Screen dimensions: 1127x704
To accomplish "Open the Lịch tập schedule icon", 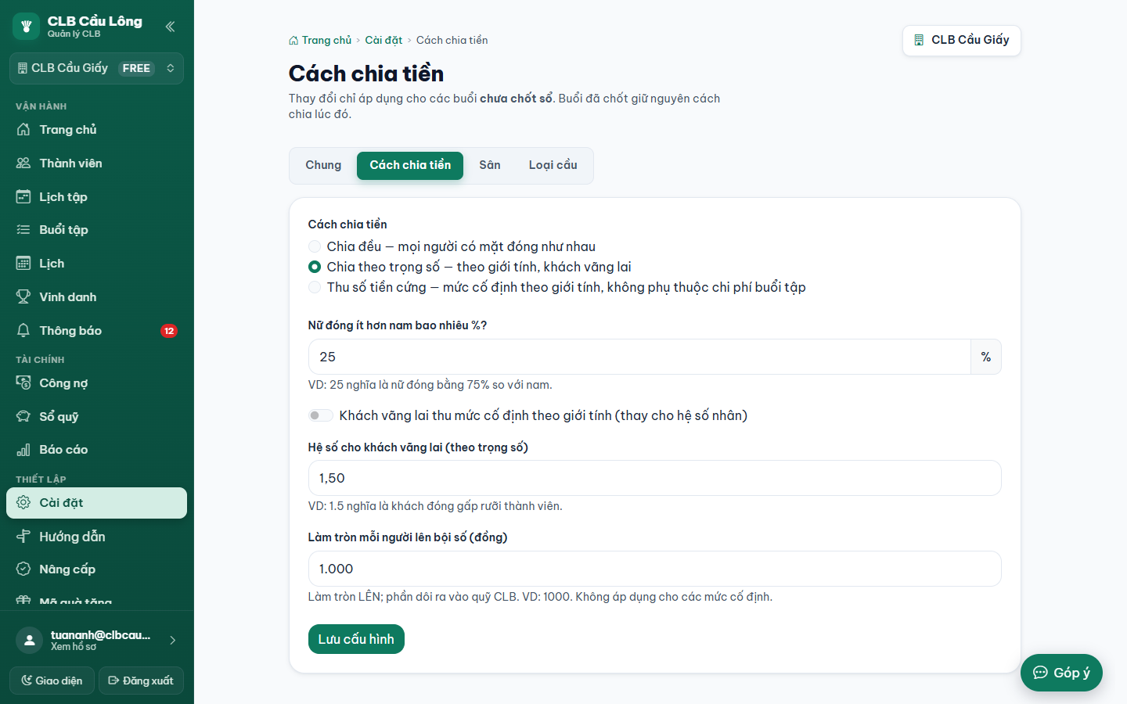I will (23, 196).
